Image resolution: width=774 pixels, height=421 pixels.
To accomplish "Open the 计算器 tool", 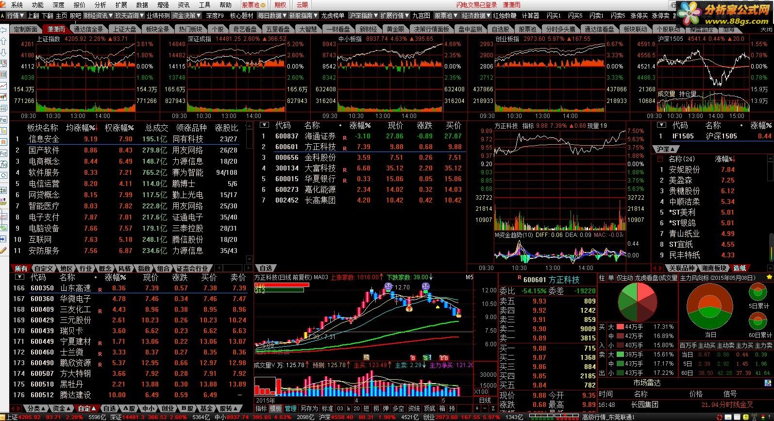I will (x=530, y=16).
